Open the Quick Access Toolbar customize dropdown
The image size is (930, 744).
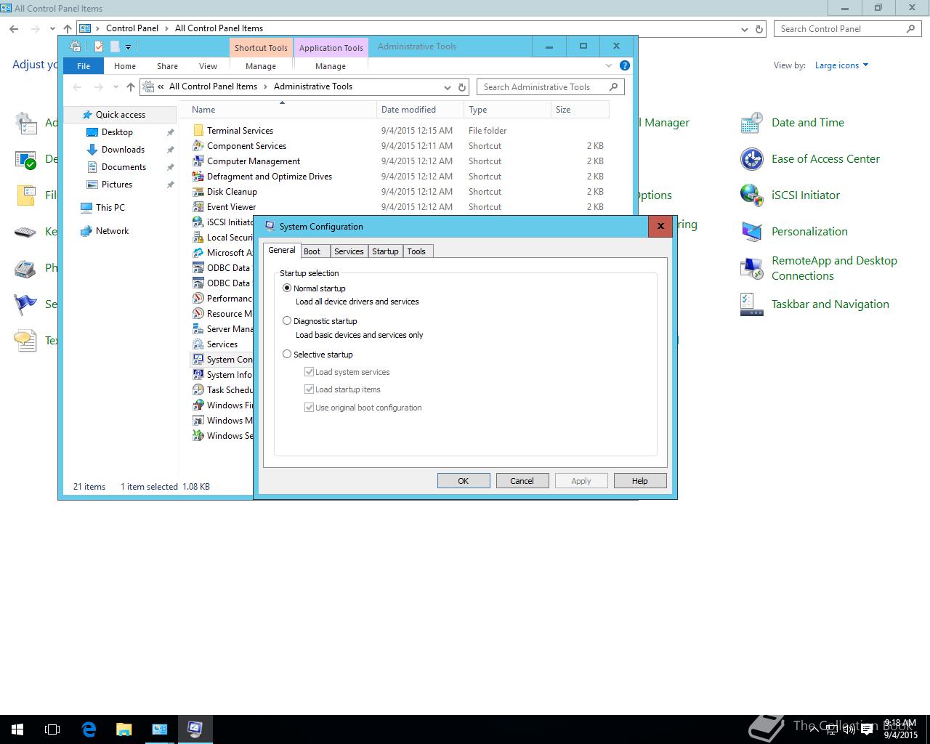coord(128,47)
